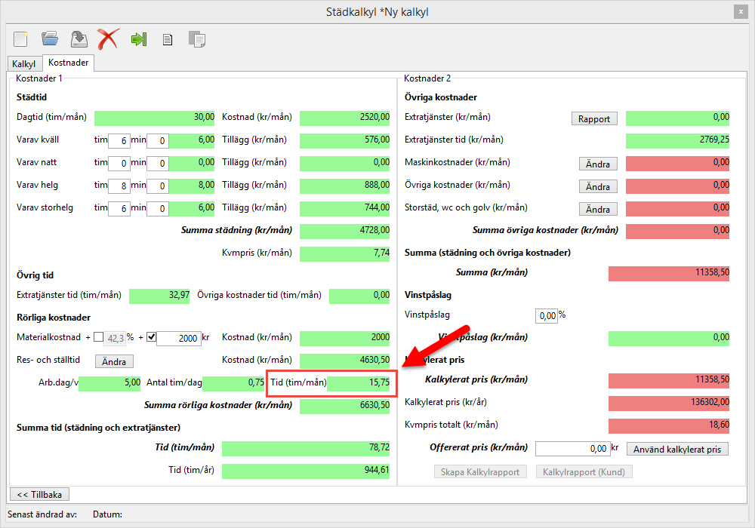Uncheck the Materialkostnad fixed kr checkbox
755x528 pixels.
pos(151,338)
